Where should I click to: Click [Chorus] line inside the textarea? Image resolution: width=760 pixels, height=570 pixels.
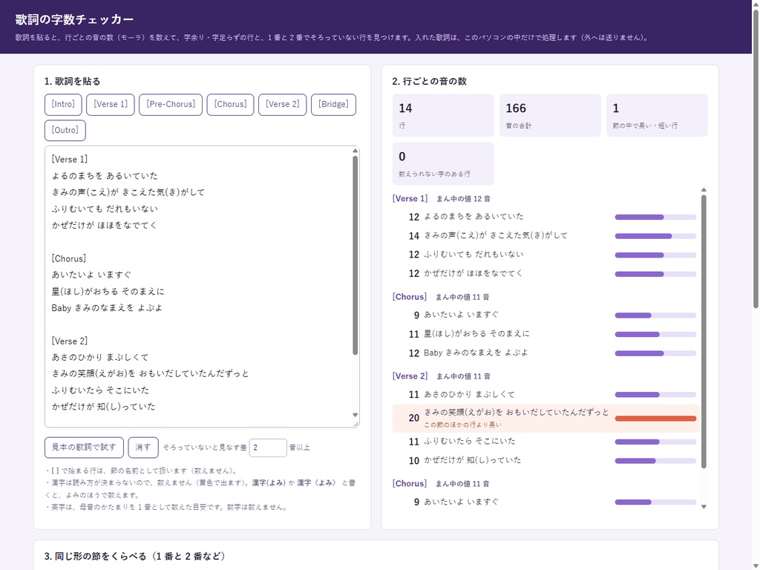(69, 259)
